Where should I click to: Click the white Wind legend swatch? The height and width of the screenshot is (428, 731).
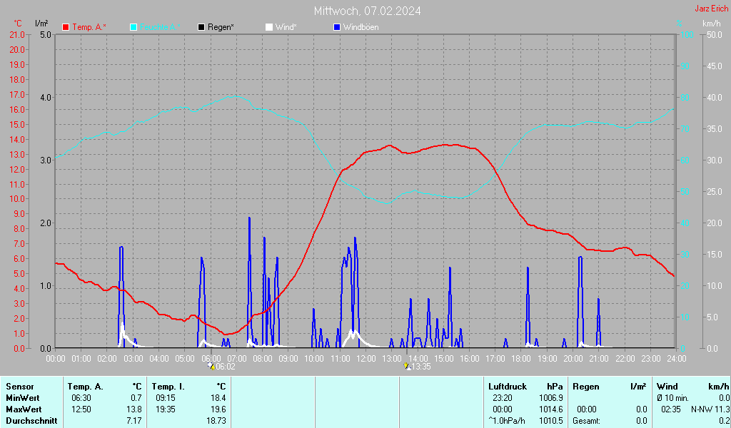pyautogui.click(x=269, y=28)
